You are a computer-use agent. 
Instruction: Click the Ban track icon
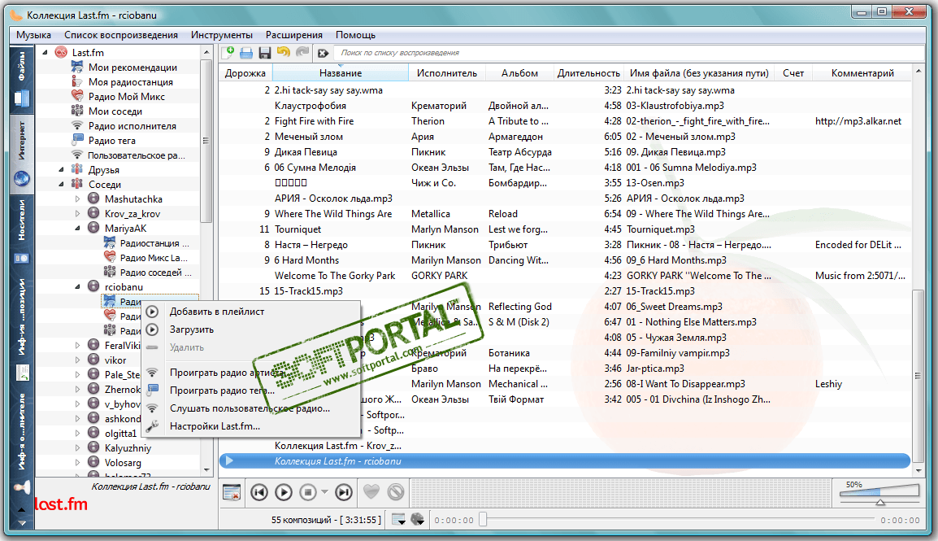point(395,492)
